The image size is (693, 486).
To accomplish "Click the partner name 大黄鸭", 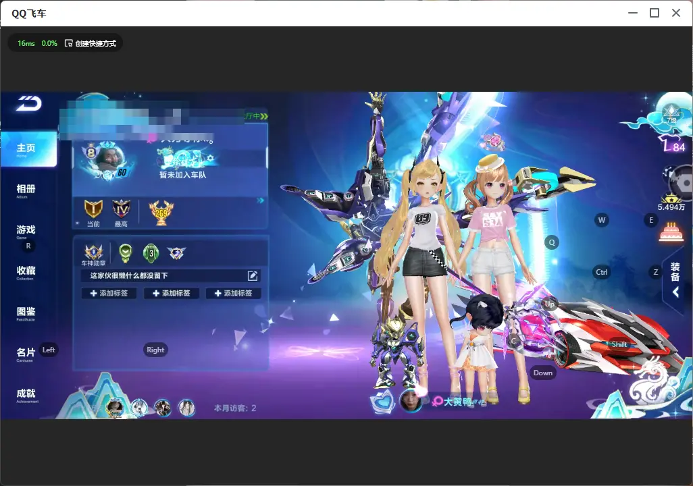I will [x=457, y=402].
